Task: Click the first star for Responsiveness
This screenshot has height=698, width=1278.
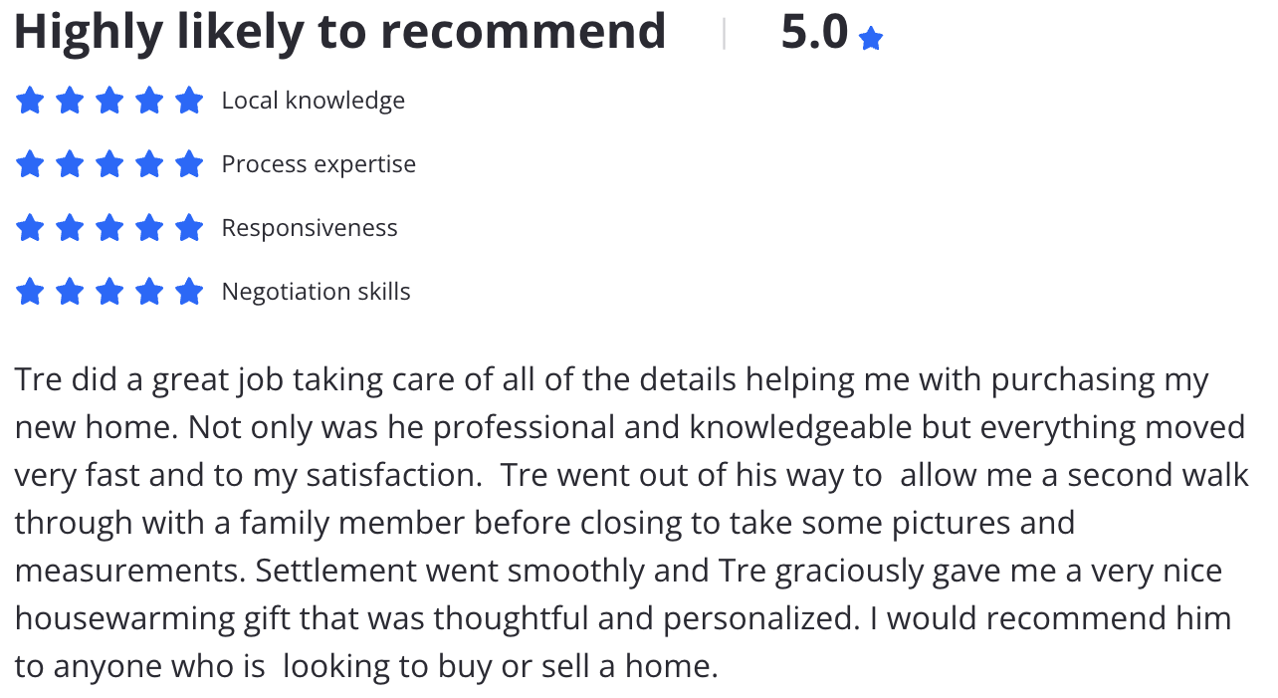Action: (30, 228)
